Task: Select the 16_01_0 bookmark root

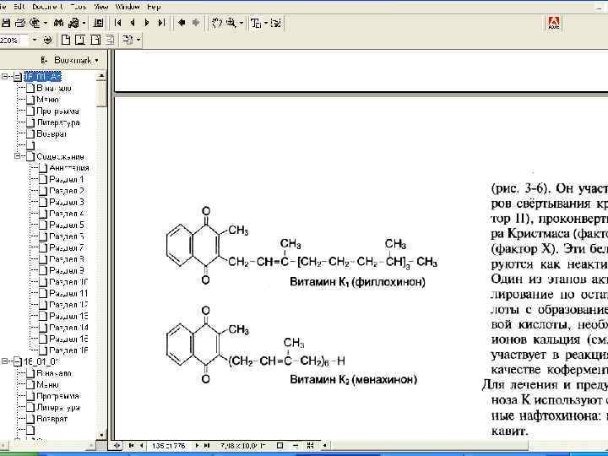Action: tap(41, 361)
